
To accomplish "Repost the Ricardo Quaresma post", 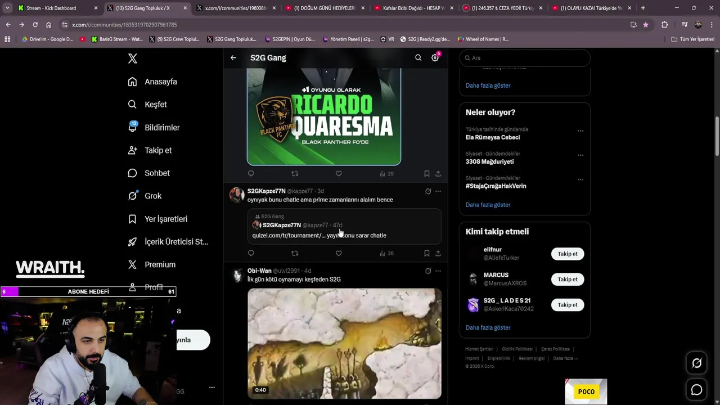I will click(x=295, y=174).
